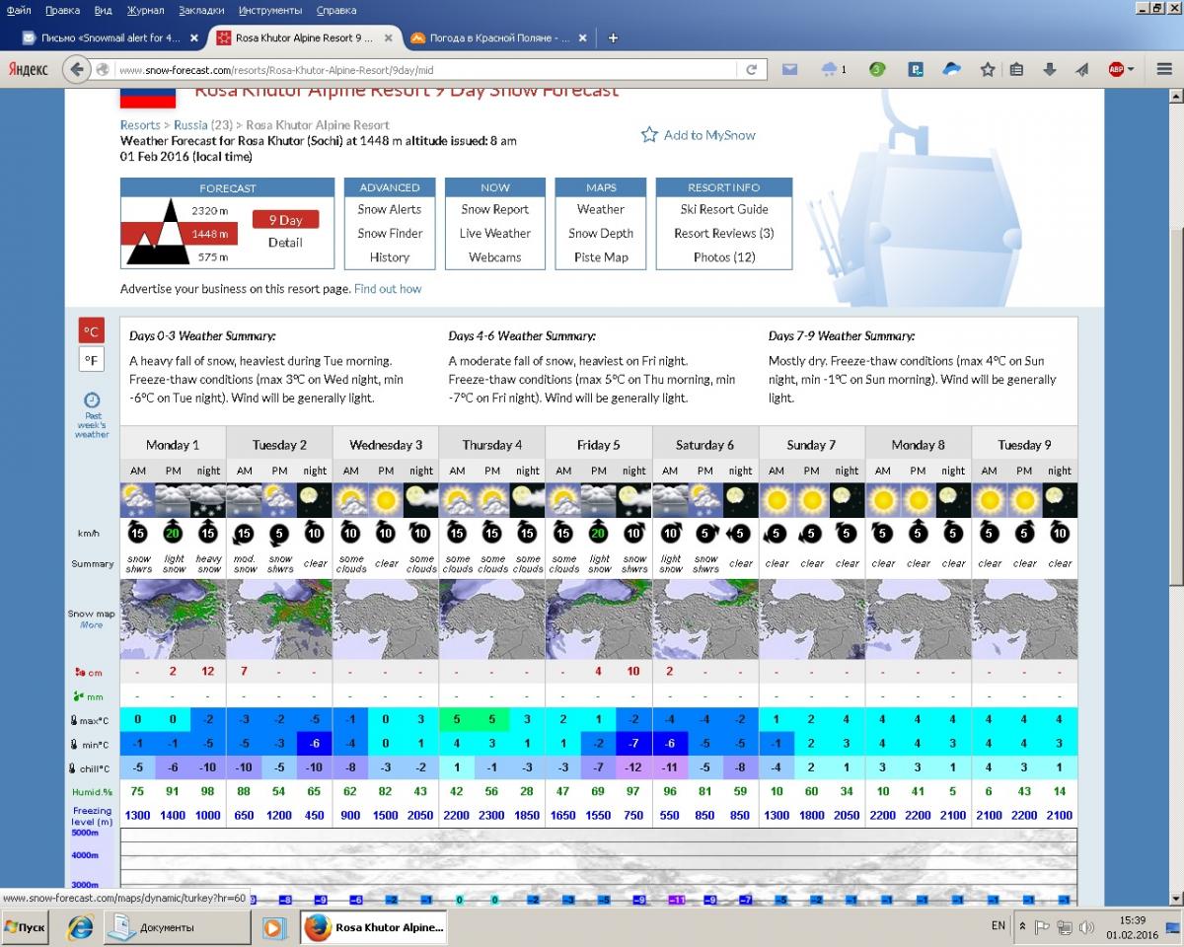Select the 575 m elevation forecast
This screenshot has height=947, width=1184.
pyautogui.click(x=212, y=257)
